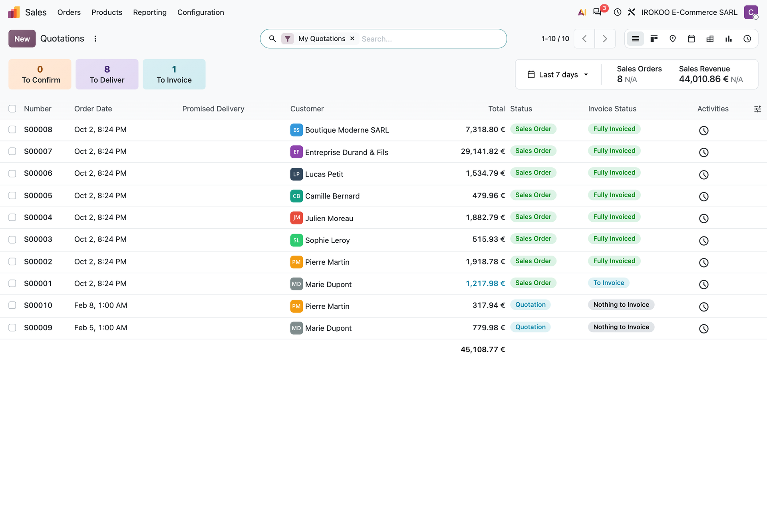Remove the My Quotations filter

tap(352, 39)
